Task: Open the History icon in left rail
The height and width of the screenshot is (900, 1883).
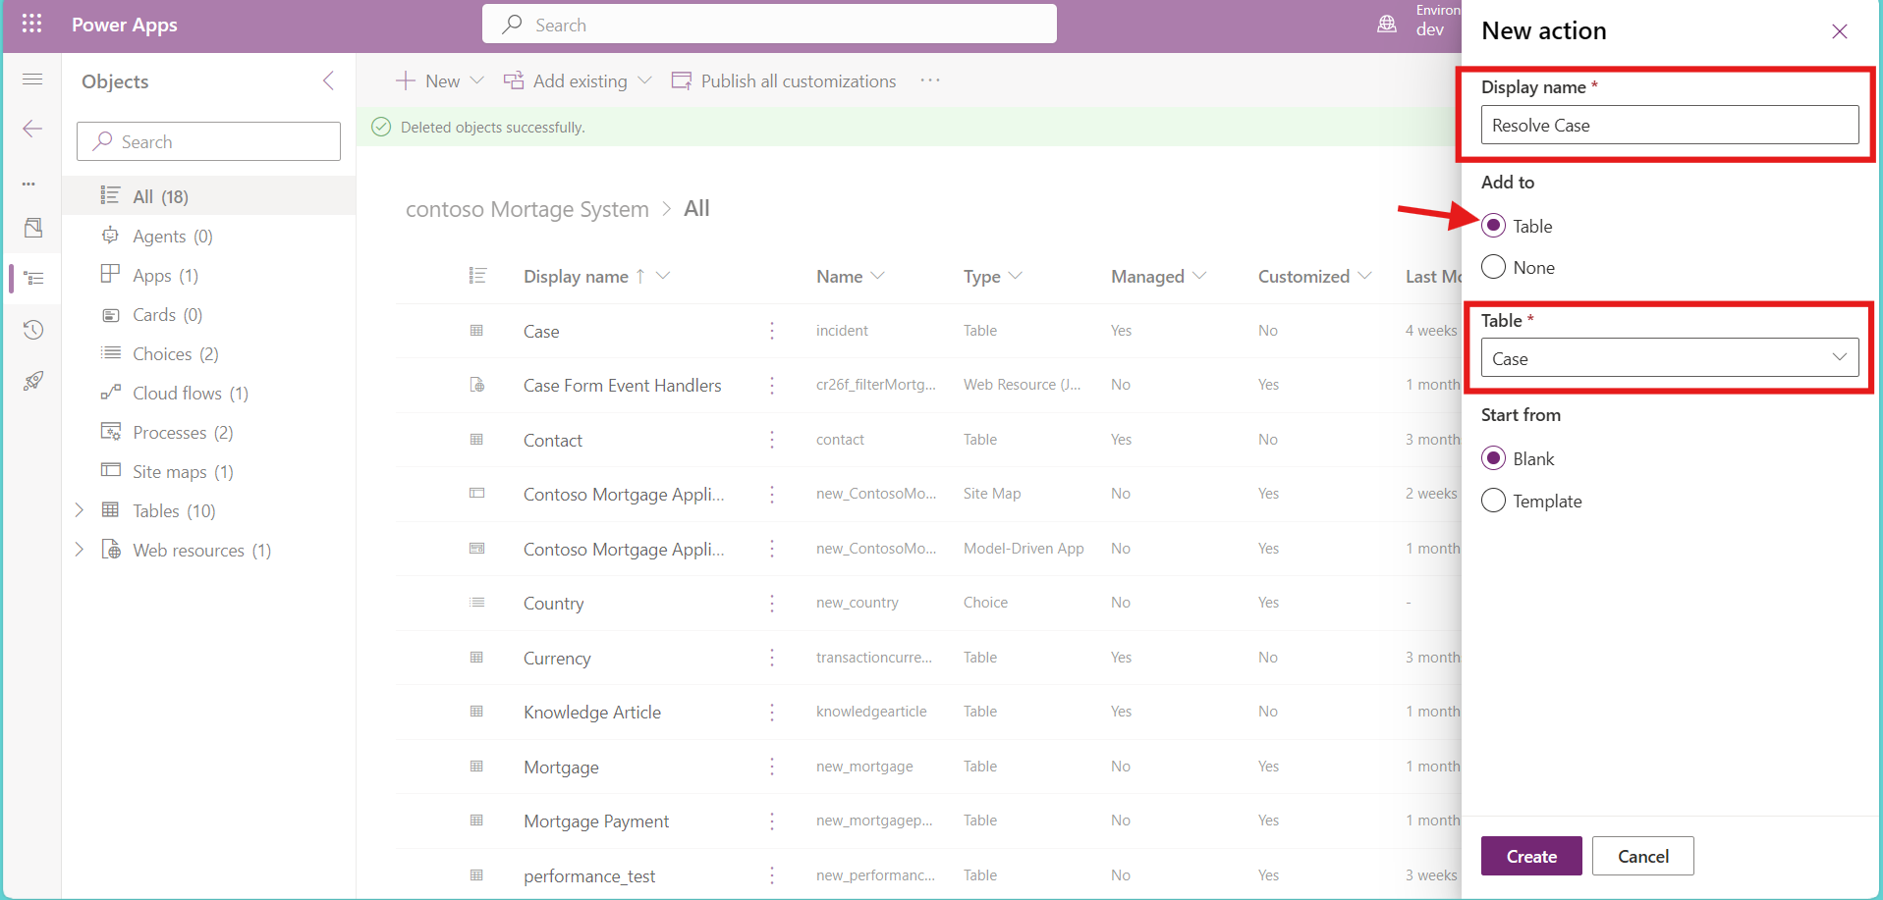Action: pyautogui.click(x=33, y=330)
